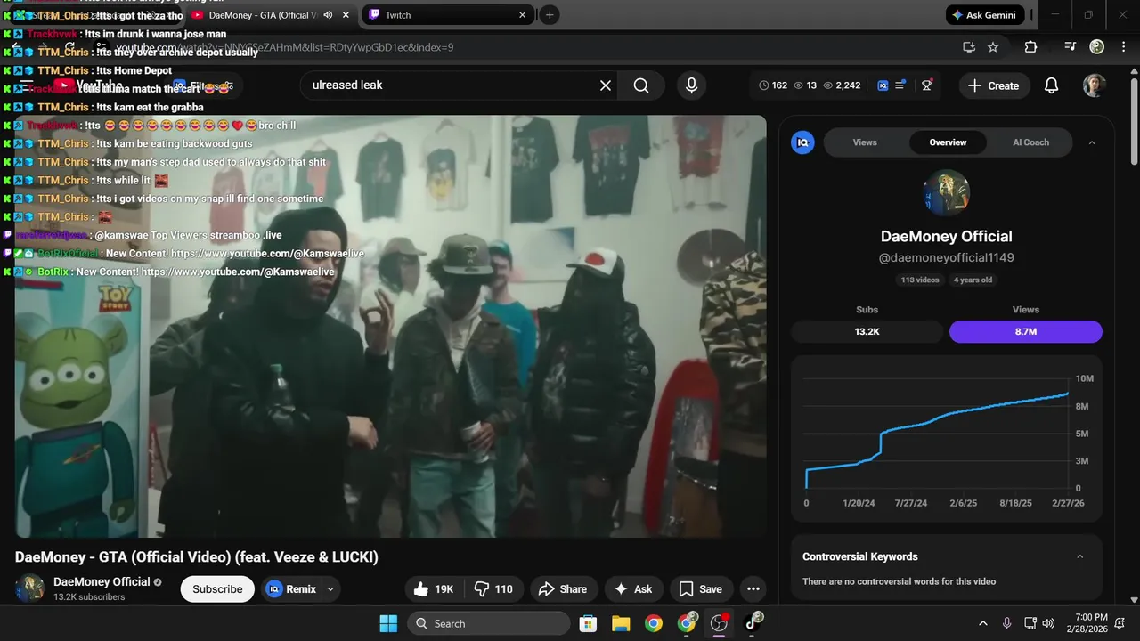Click the vidIQ Remix button

click(x=291, y=588)
